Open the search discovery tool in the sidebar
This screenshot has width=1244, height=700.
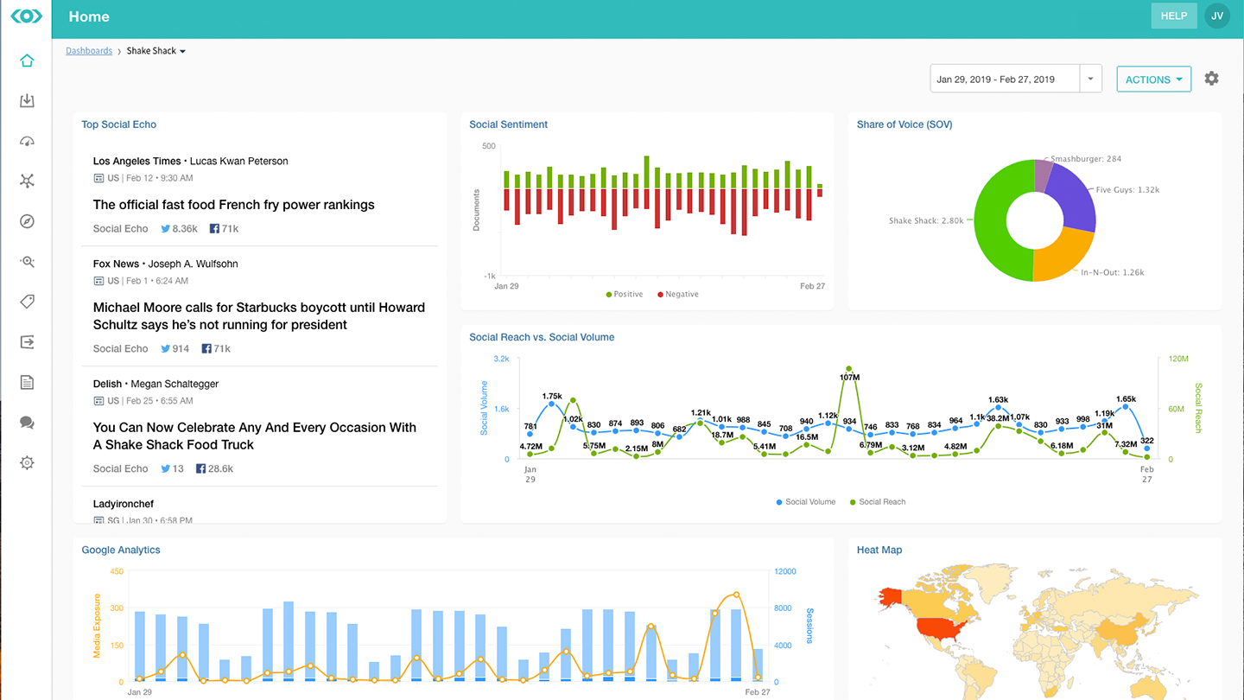click(27, 261)
